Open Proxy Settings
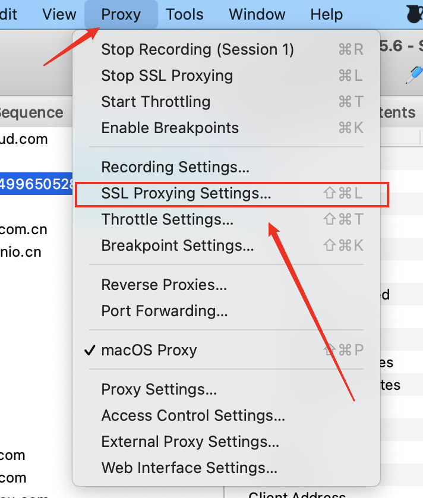The width and height of the screenshot is (423, 498). 159,389
